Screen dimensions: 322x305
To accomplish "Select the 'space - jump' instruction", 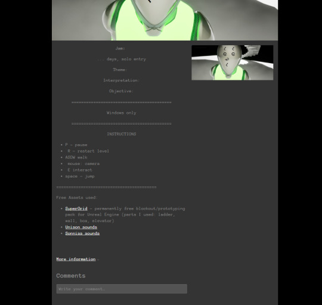I will [80, 176].
